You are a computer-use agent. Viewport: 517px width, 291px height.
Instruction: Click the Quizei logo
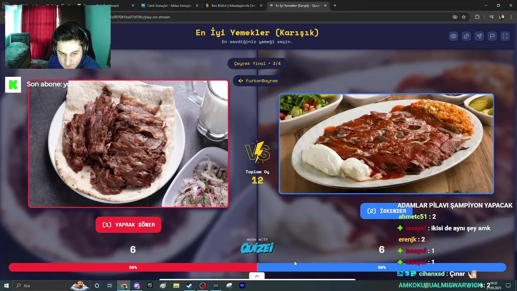coord(257,248)
